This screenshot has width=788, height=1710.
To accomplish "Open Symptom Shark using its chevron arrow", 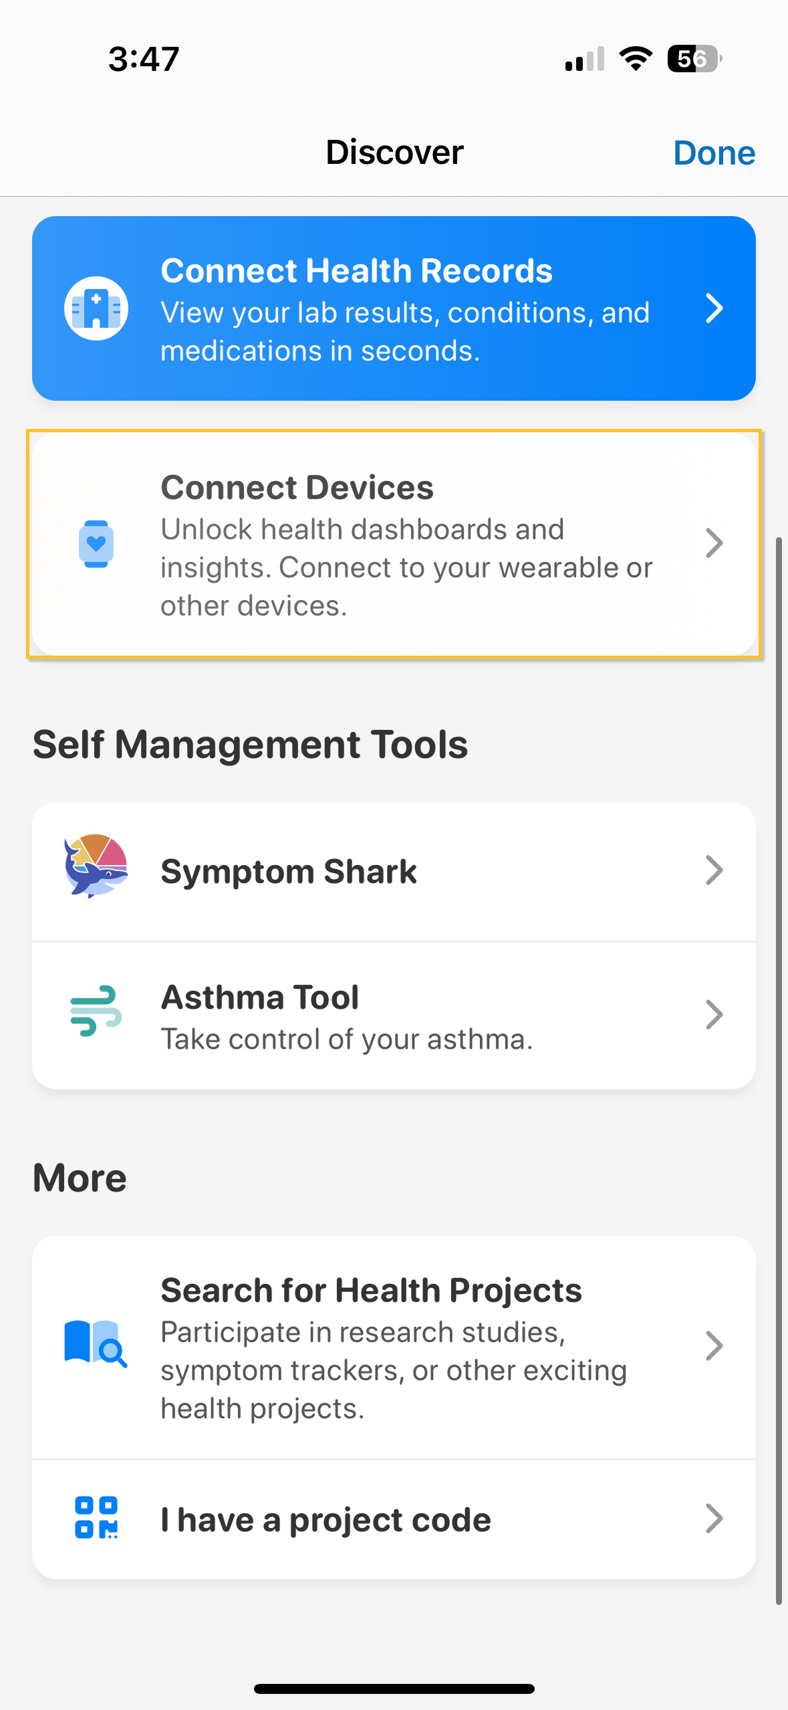I will point(714,870).
